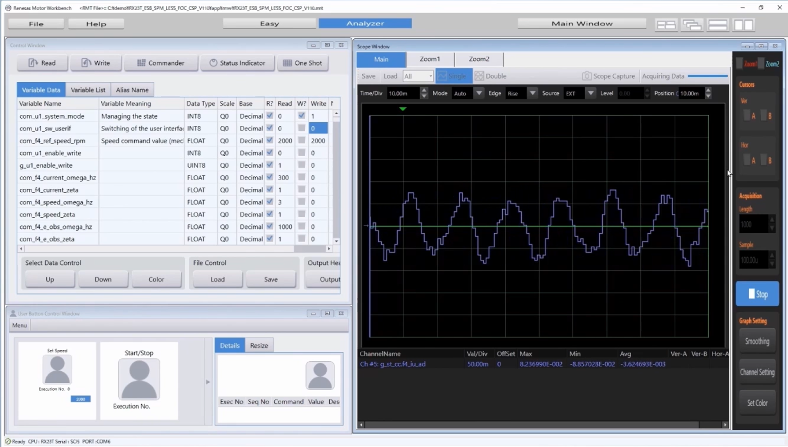788x447 pixels.
Task: Uncheck read checkbox for com_f4_ref_speed_rpm
Action: click(270, 140)
